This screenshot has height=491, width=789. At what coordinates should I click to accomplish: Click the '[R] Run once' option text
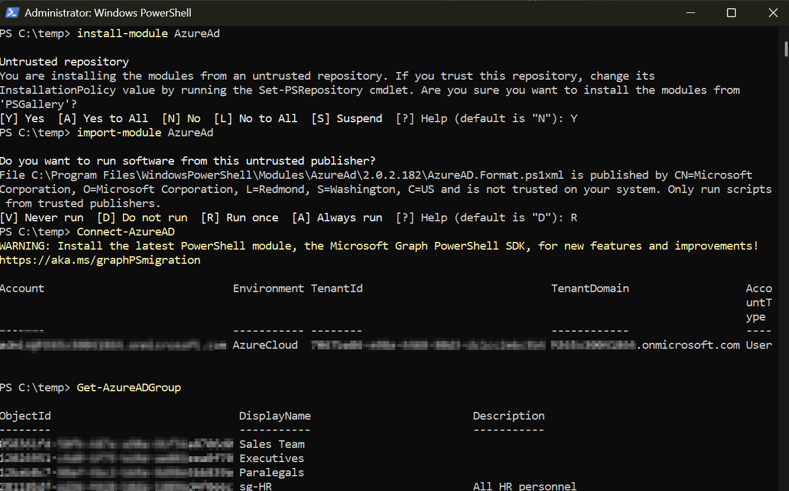(x=239, y=218)
